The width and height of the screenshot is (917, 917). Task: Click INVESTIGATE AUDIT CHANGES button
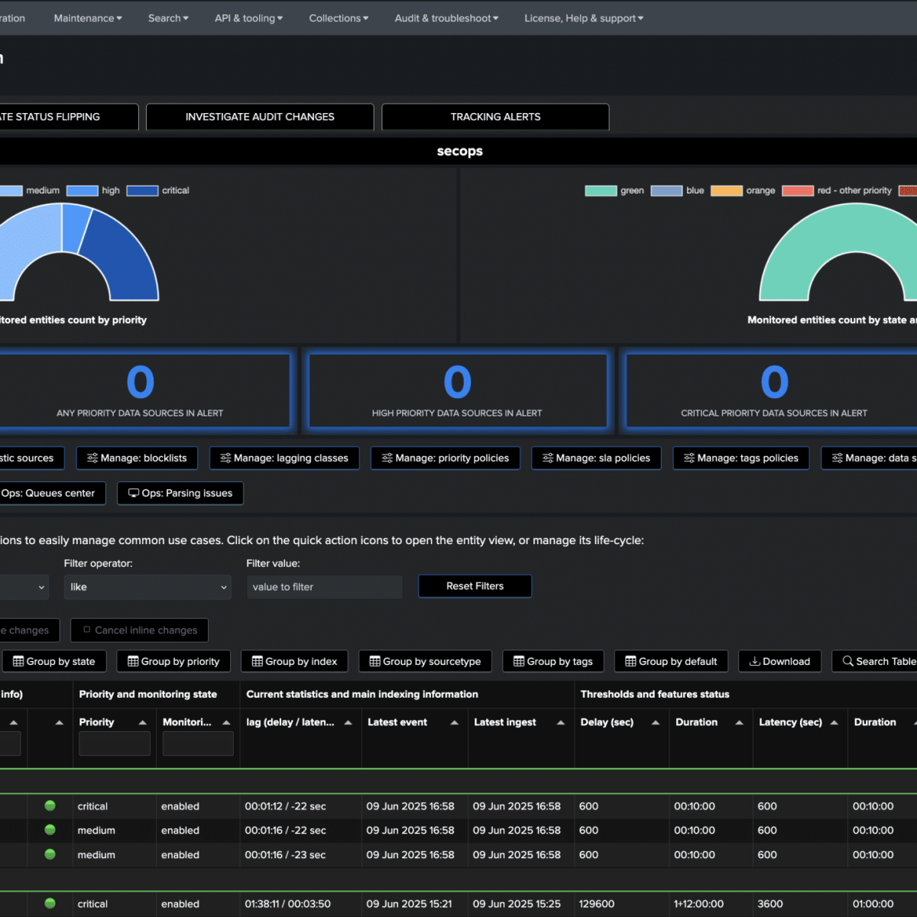260,117
